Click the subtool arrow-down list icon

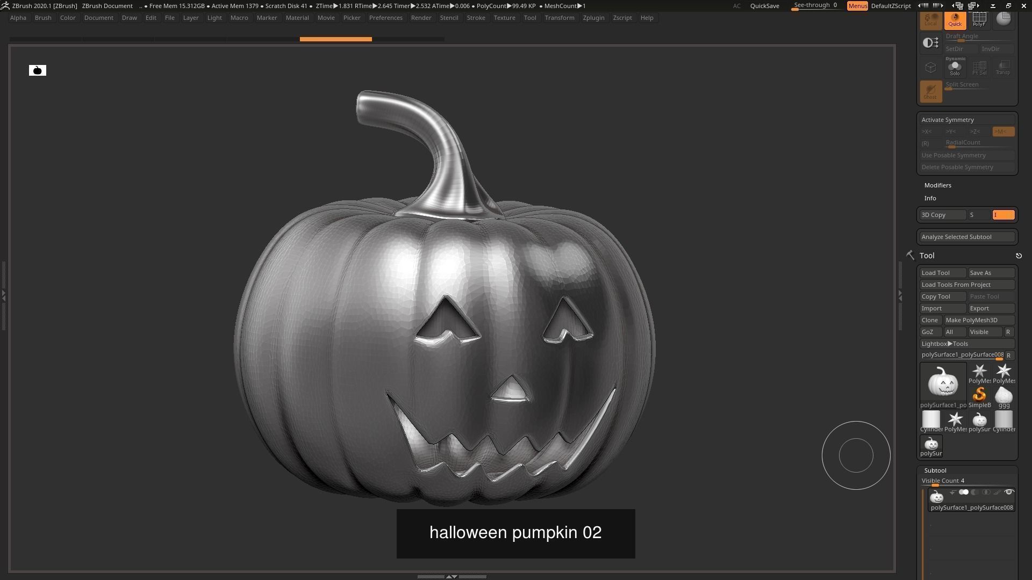[952, 492]
